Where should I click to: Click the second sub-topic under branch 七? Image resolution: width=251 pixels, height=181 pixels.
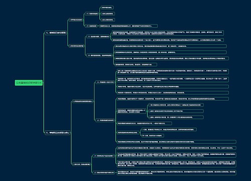[76, 46]
